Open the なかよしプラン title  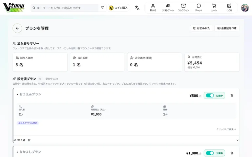(30, 152)
